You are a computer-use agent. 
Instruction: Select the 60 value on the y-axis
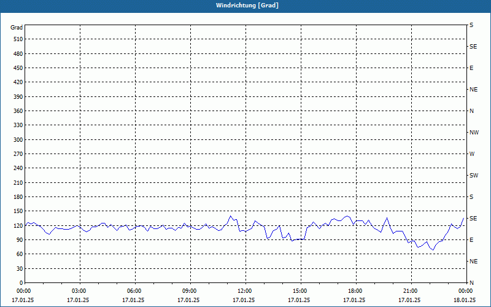pyautogui.click(x=20, y=254)
